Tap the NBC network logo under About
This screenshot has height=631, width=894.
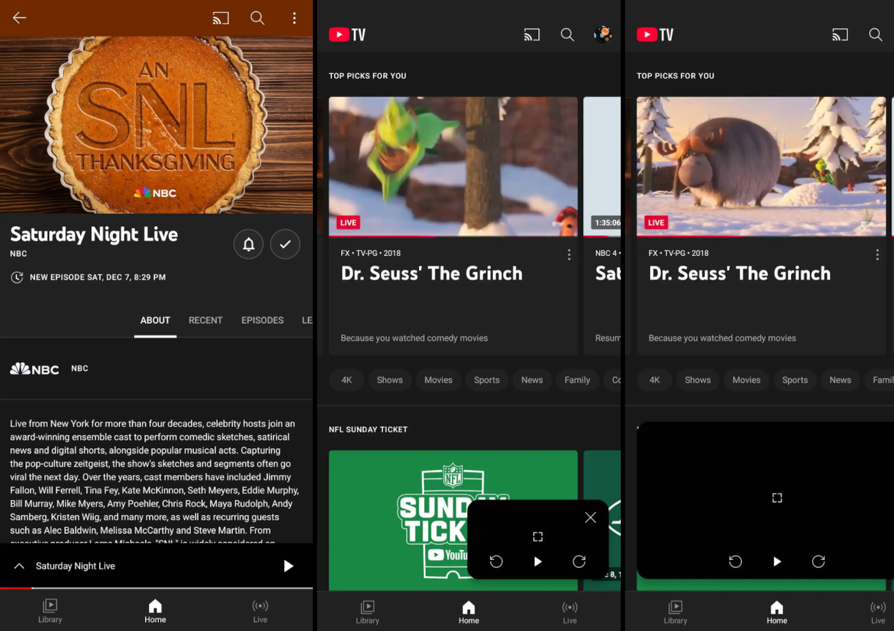35,369
